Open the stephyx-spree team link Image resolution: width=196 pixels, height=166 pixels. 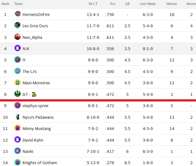[35, 106]
